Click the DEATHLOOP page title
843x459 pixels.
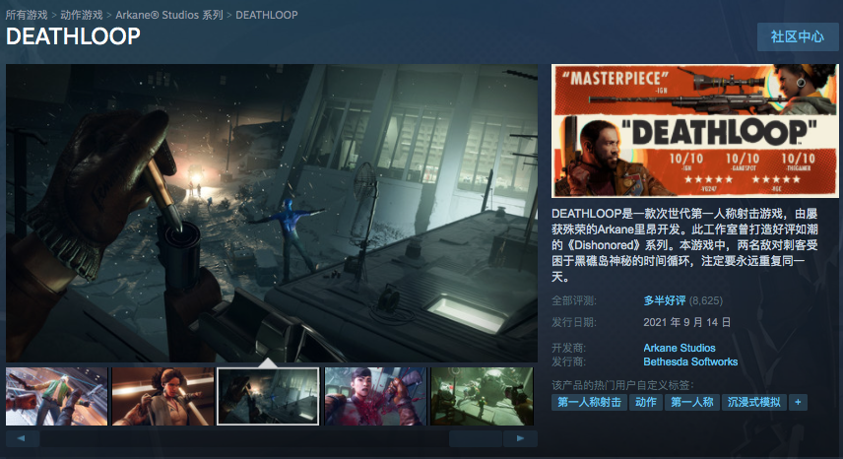click(73, 36)
